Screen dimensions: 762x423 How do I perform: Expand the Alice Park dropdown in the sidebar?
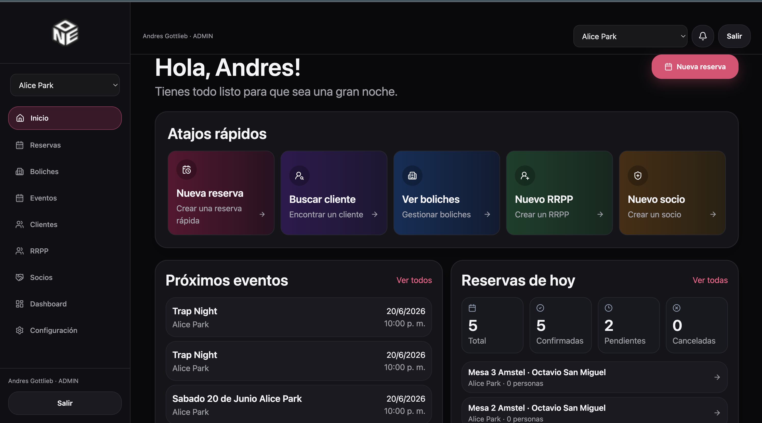coord(65,85)
